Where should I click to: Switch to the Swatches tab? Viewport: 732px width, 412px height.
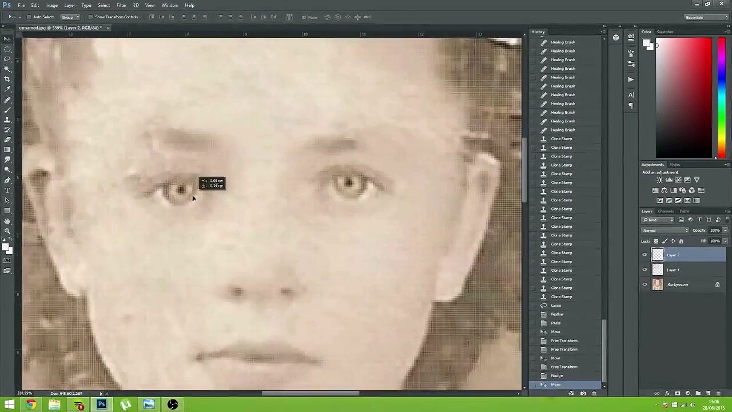tap(665, 32)
